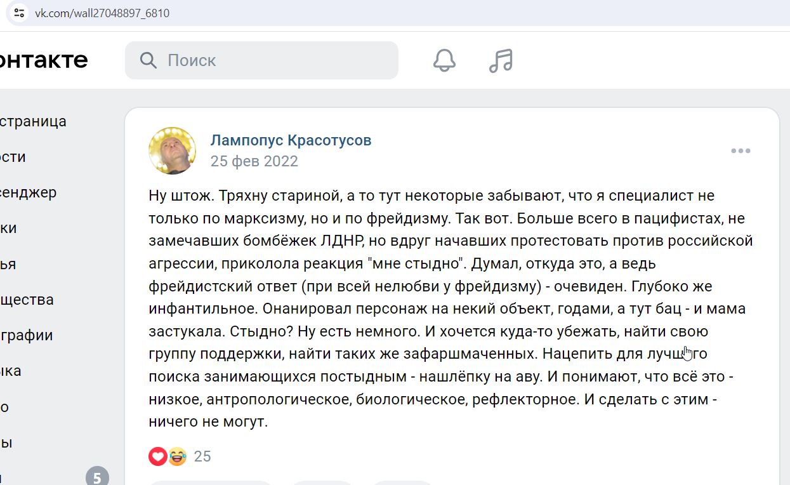Image resolution: width=790 pixels, height=485 pixels.
Task: Focus the Поиск search field
Action: tap(261, 60)
